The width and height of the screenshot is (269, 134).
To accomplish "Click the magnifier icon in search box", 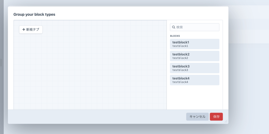I will pyautogui.click(x=174, y=27).
